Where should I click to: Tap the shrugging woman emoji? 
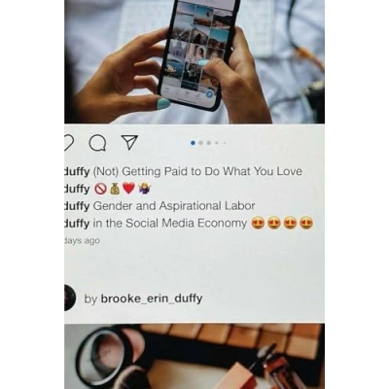[144, 189]
